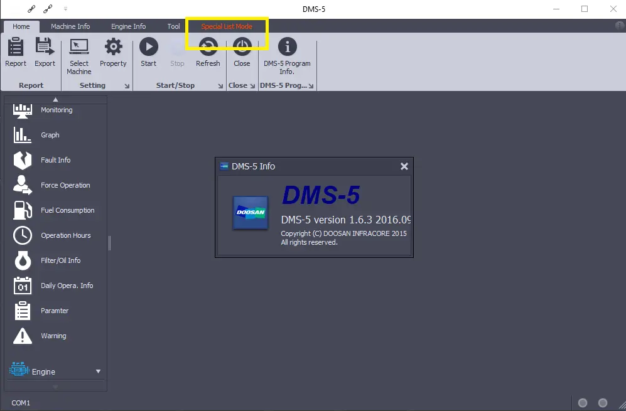Select the Engine group icon
Screen dimensions: 626x411
pos(19,370)
